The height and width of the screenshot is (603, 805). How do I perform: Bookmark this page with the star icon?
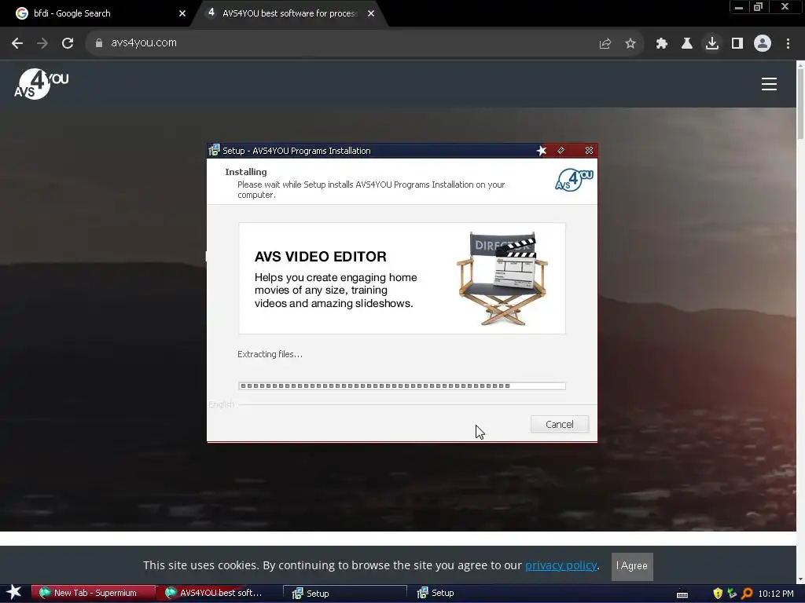click(x=630, y=44)
